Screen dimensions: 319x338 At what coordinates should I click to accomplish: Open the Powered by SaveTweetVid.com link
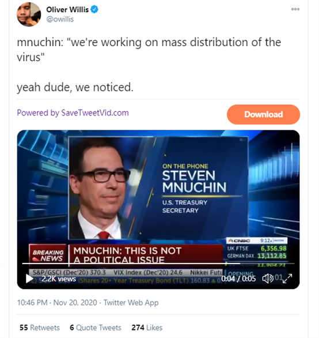[73, 112]
